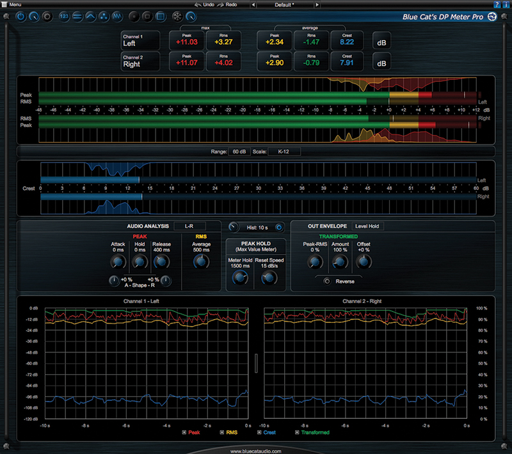The width and height of the screenshot is (512, 454).
Task: Toggle the Crest curve checkbox in legend
Action: pyautogui.click(x=259, y=433)
